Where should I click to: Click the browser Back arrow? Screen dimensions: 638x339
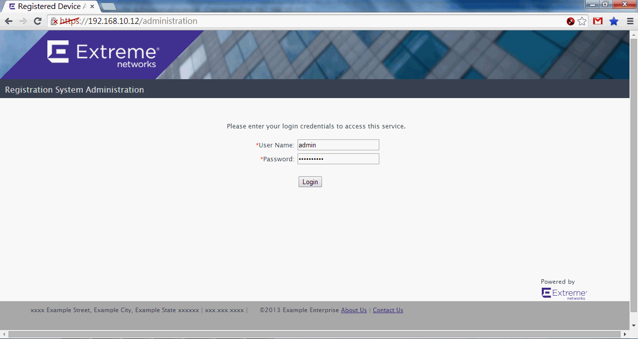[8, 21]
